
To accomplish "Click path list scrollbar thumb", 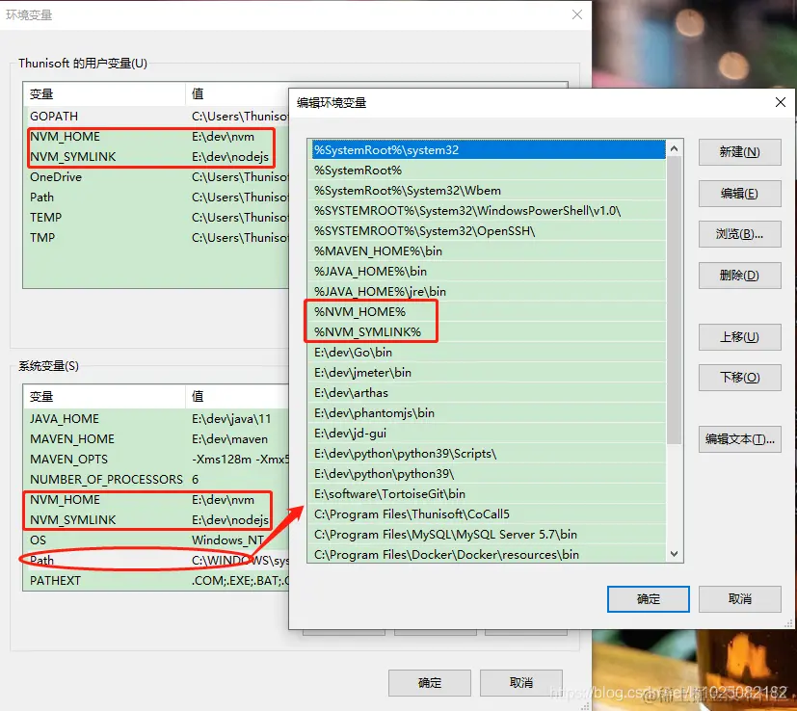I will 674,300.
